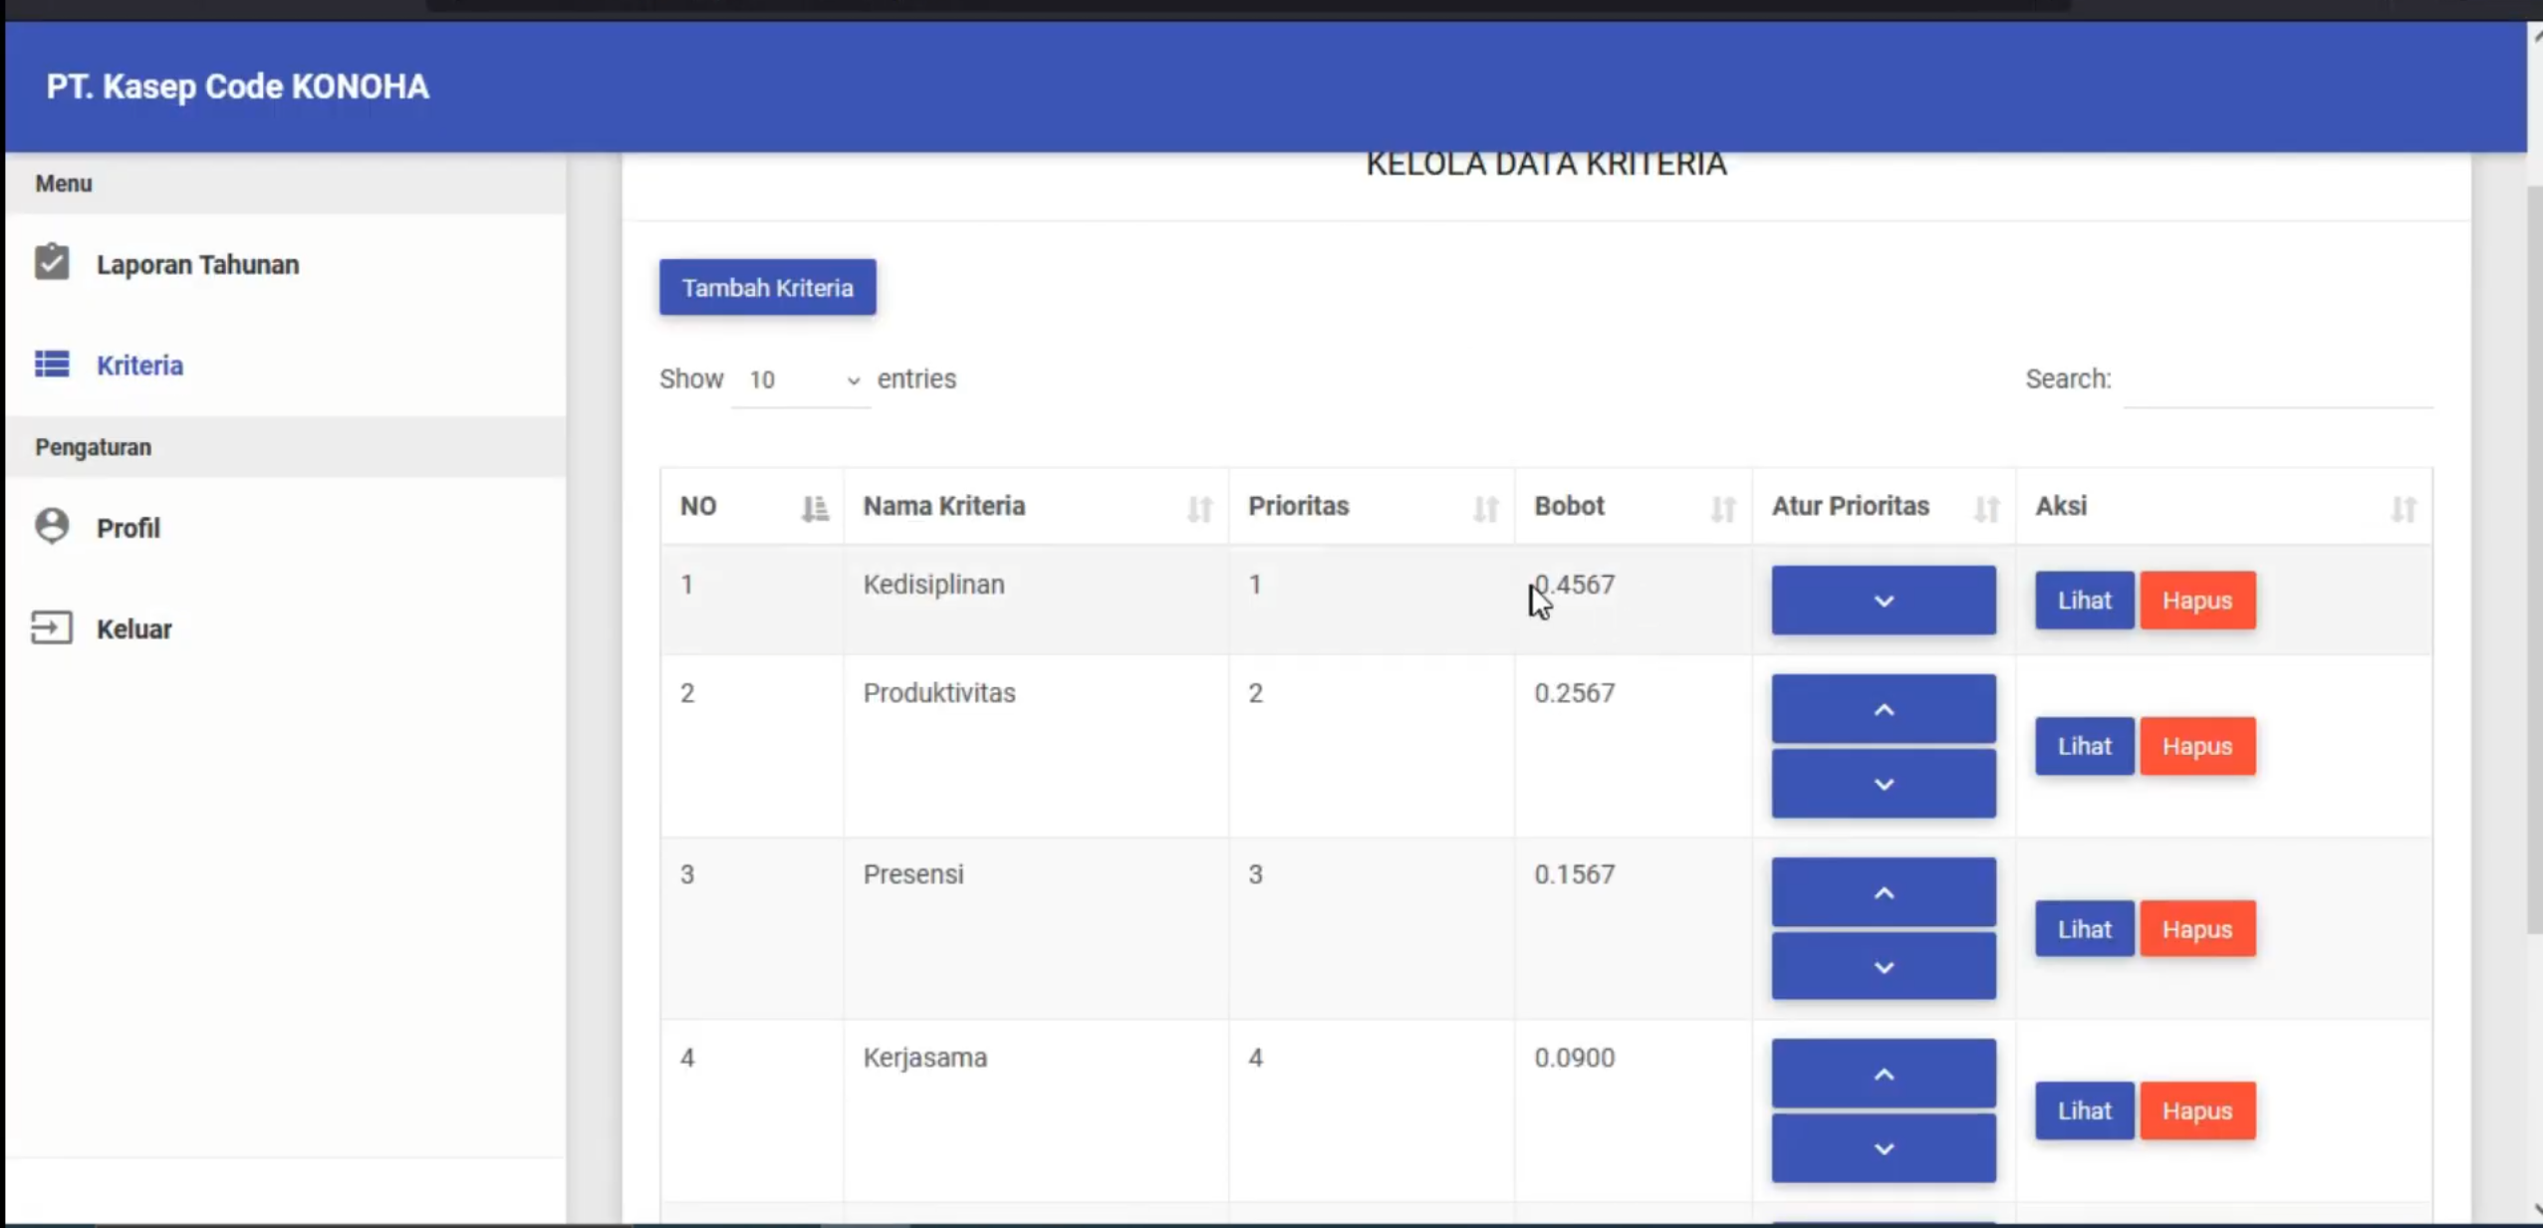The height and width of the screenshot is (1228, 2543).
Task: Move Produktivitas priority down
Action: (1883, 784)
